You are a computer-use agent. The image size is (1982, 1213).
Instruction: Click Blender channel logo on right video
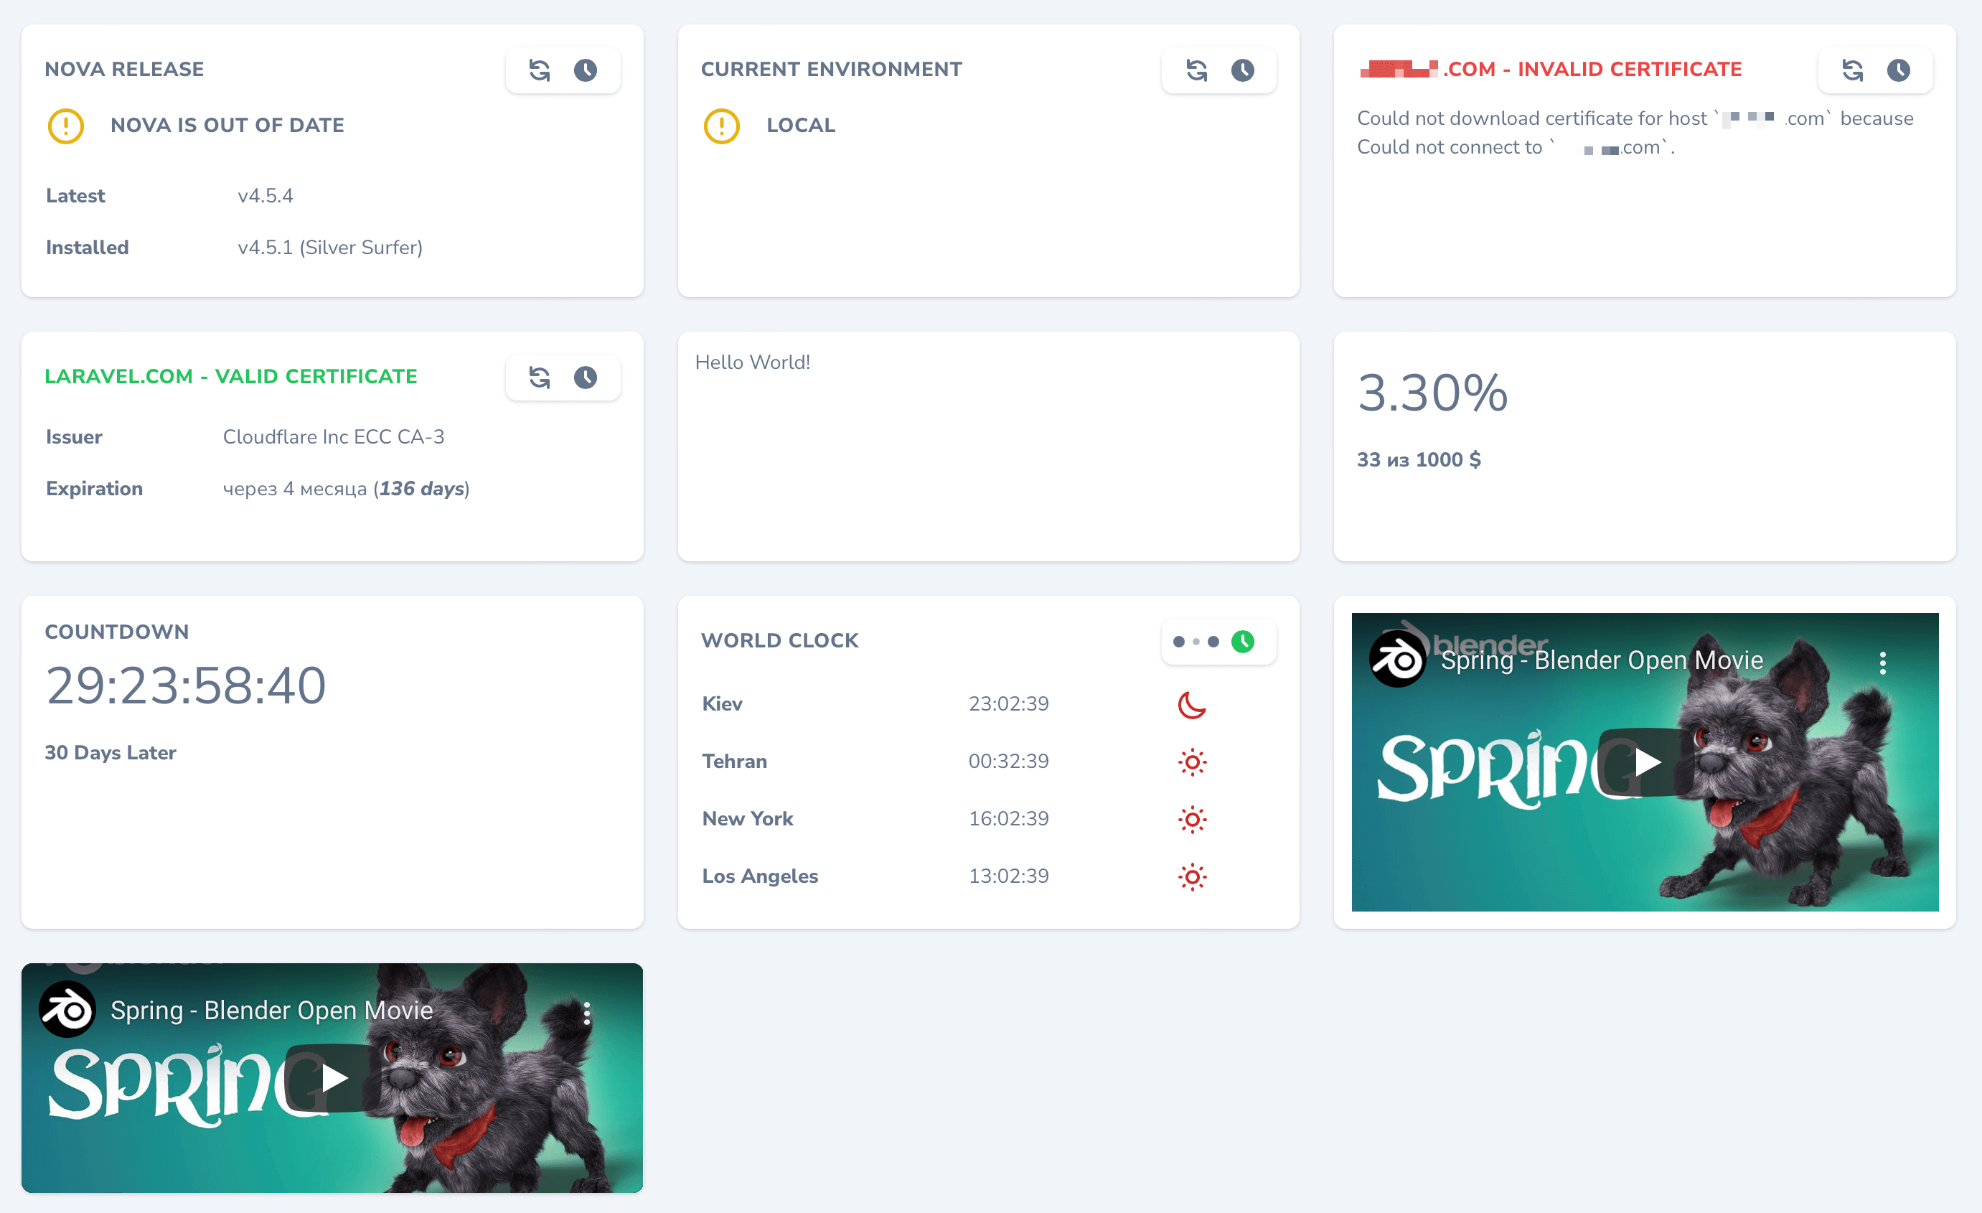point(1397,660)
